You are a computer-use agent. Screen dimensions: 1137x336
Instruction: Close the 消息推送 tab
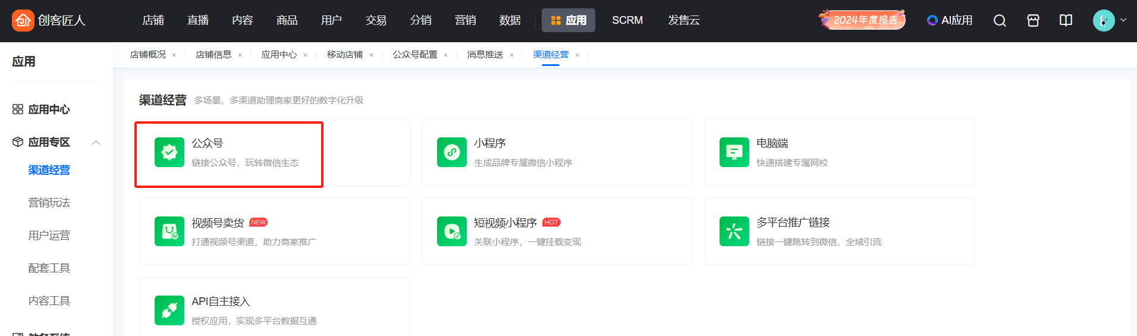pos(511,55)
